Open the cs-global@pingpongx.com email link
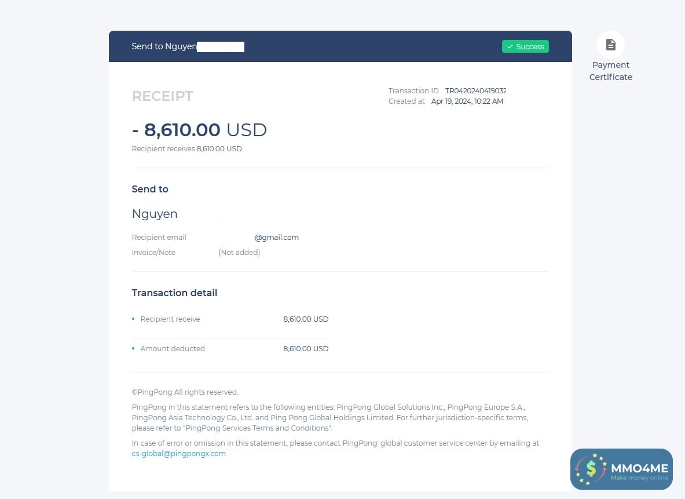The image size is (685, 499). 179,454
